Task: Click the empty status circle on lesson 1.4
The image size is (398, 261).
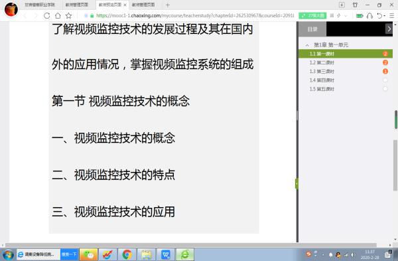Action: coord(385,80)
